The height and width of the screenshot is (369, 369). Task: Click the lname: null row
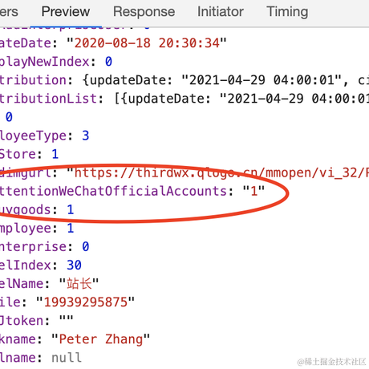point(41,358)
